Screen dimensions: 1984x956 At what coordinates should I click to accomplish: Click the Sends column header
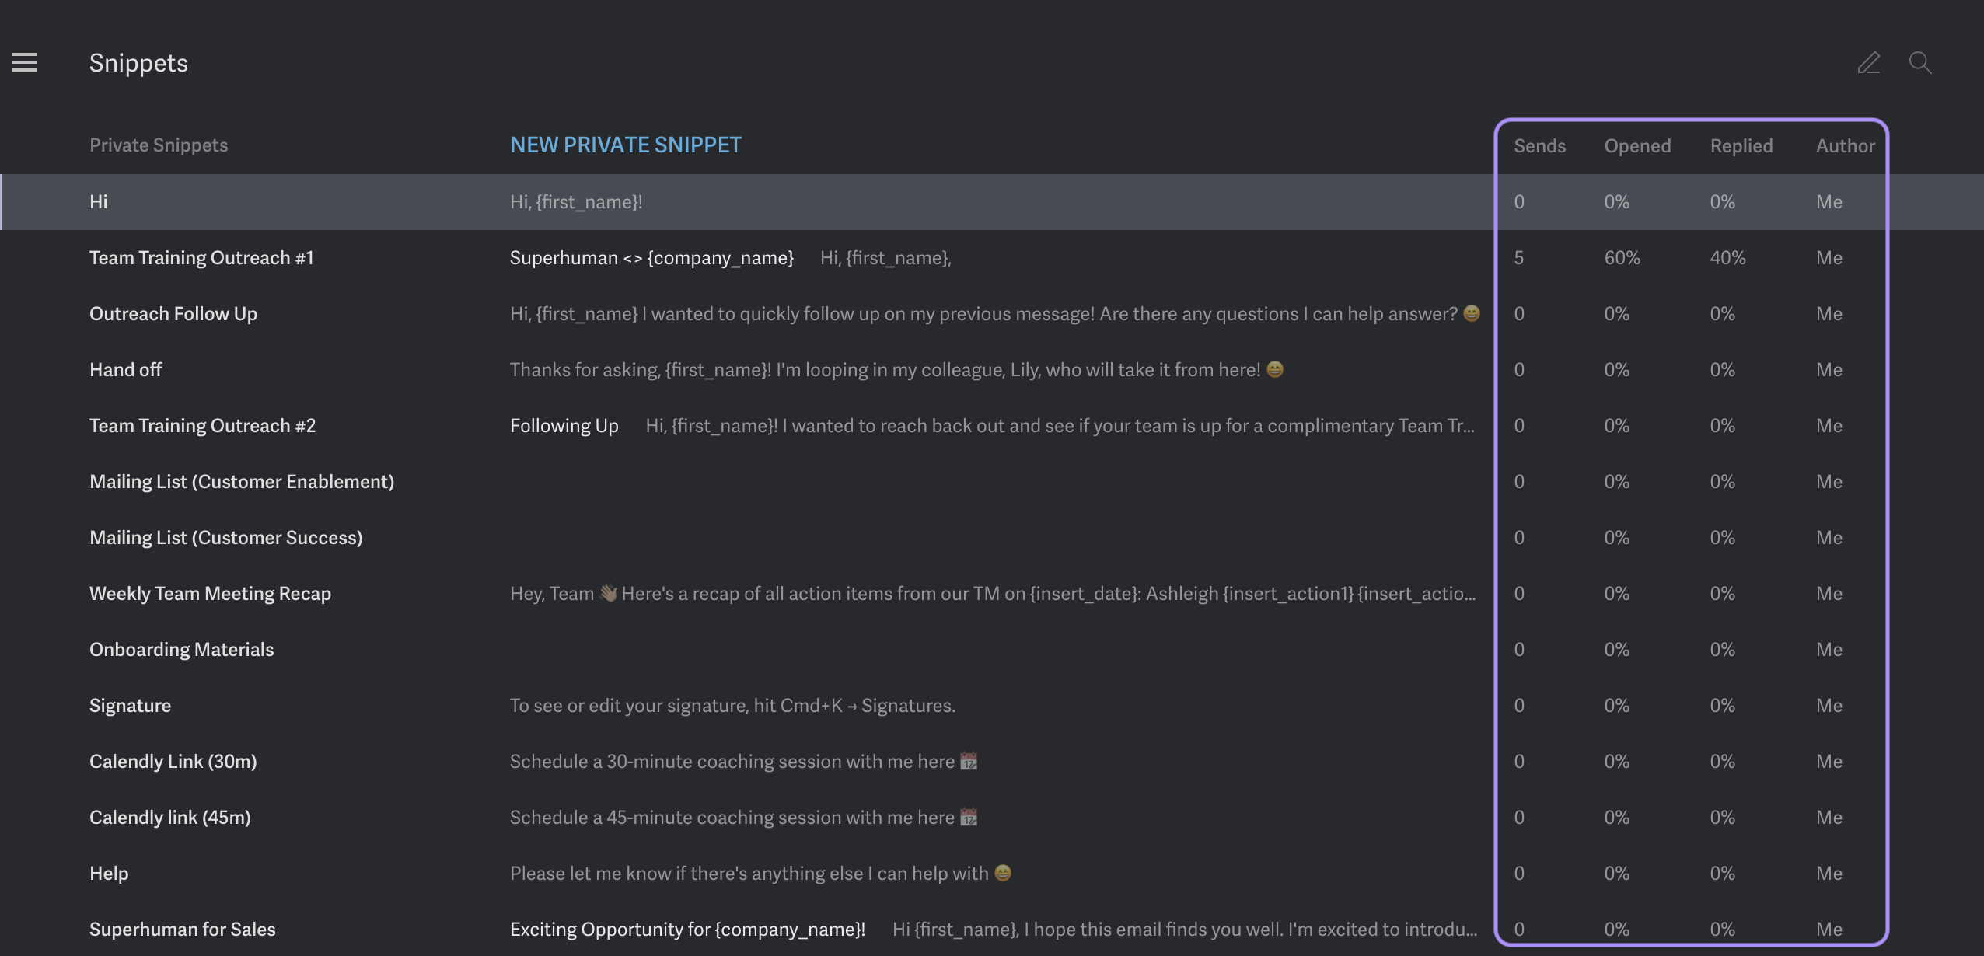1539,146
